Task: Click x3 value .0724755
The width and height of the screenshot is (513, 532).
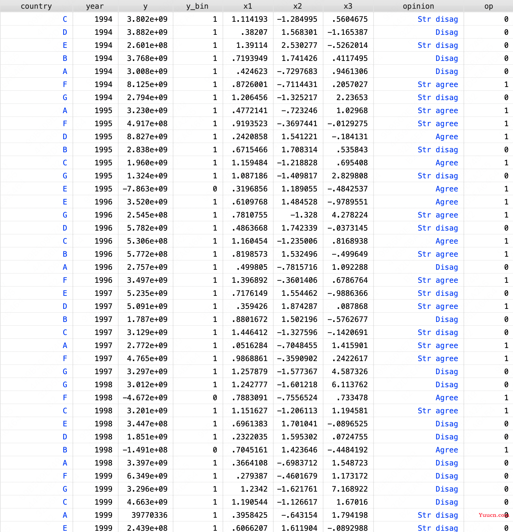Action: tap(350, 437)
